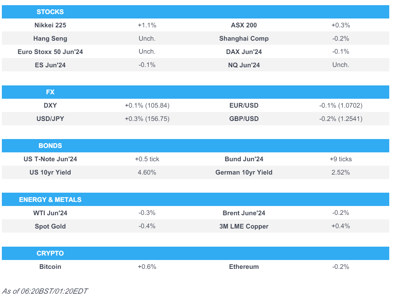Click Euro Stoxx 50 Jun'24 label

click(50, 52)
